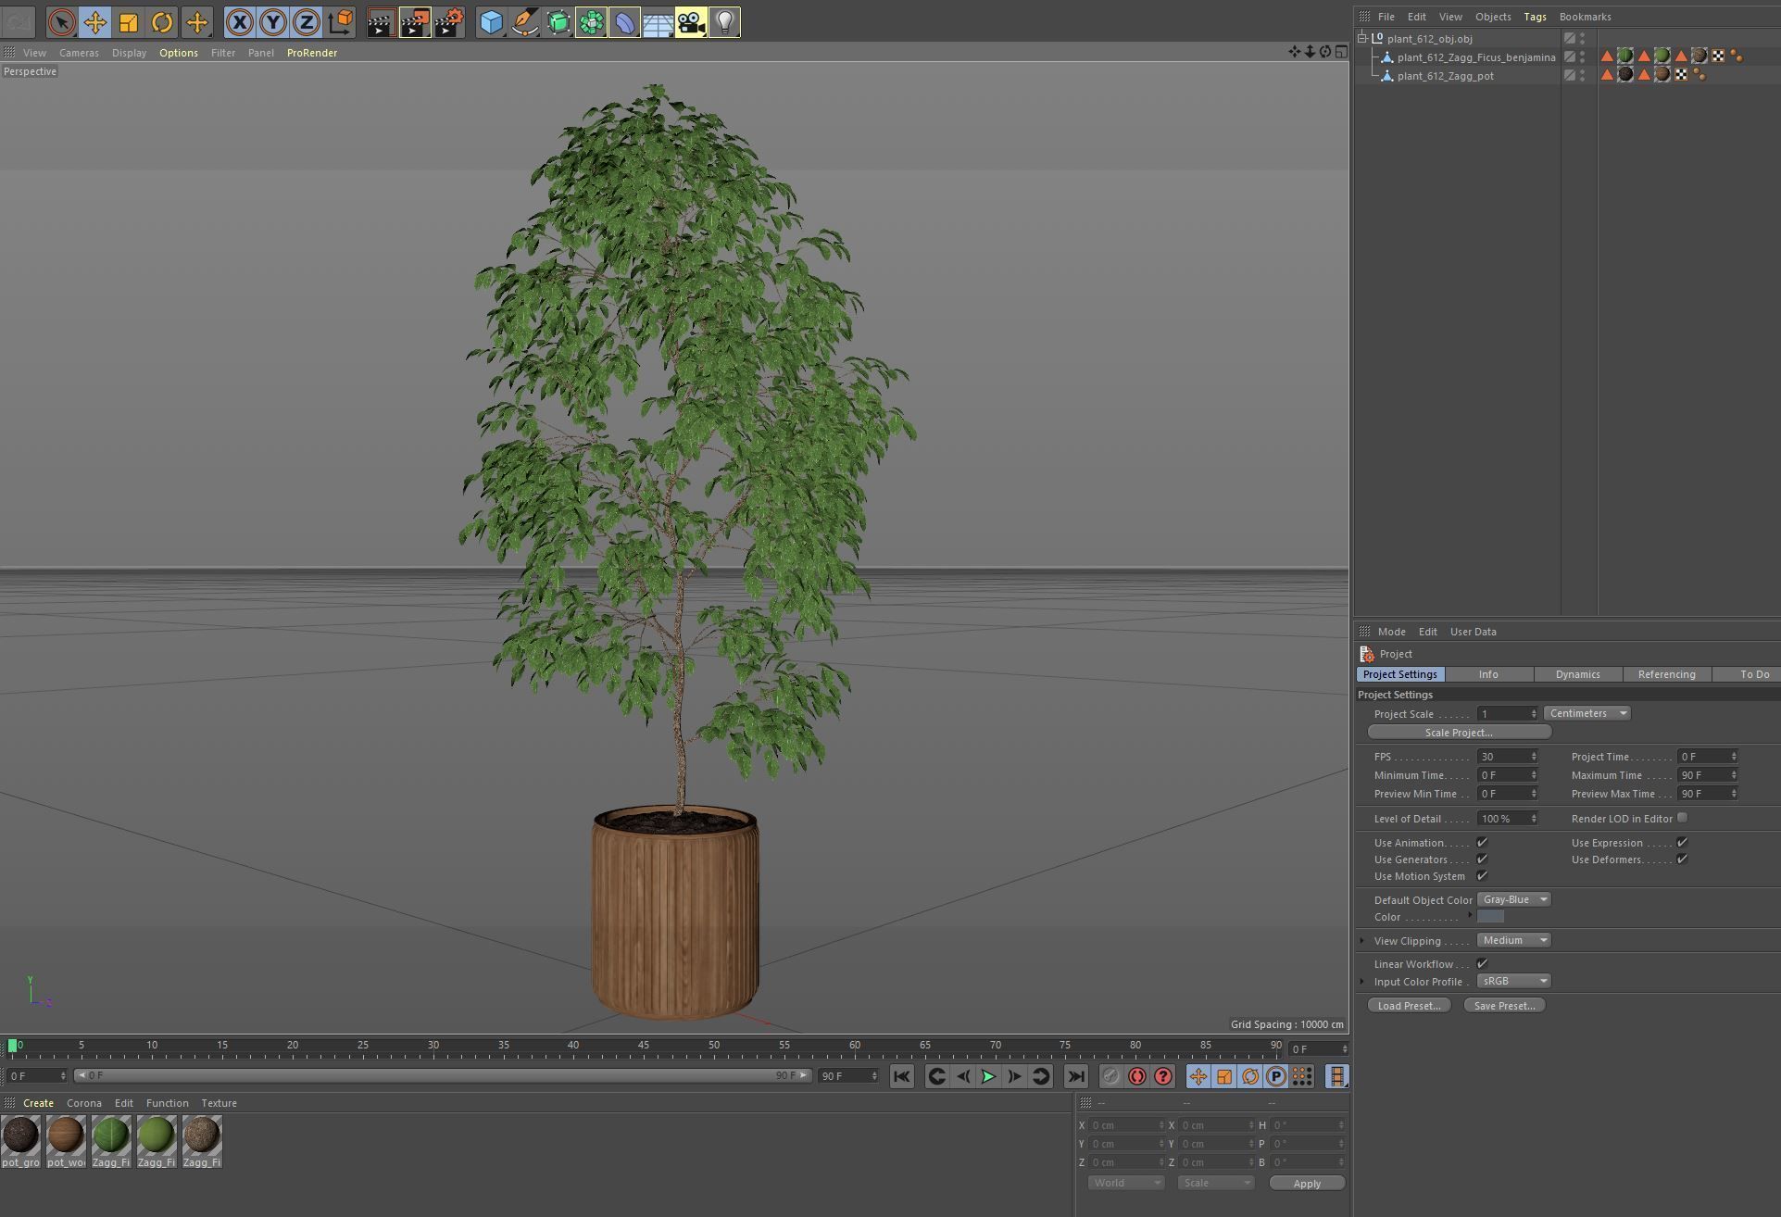
Task: Switch to the Dynamics tab
Action: click(1577, 674)
